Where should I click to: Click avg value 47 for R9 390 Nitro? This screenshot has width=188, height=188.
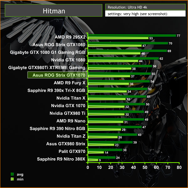coord(144,127)
